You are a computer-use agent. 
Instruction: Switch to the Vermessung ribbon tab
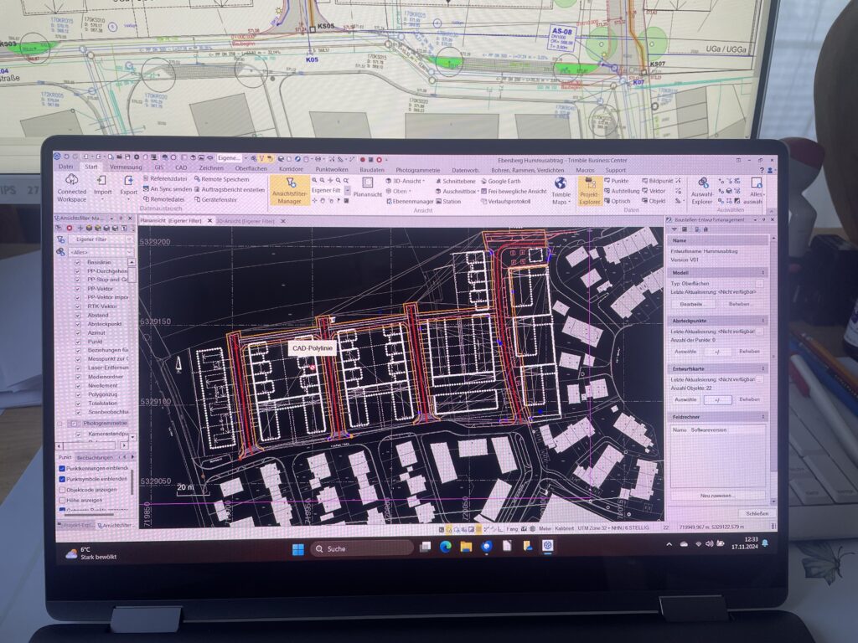[126, 167]
